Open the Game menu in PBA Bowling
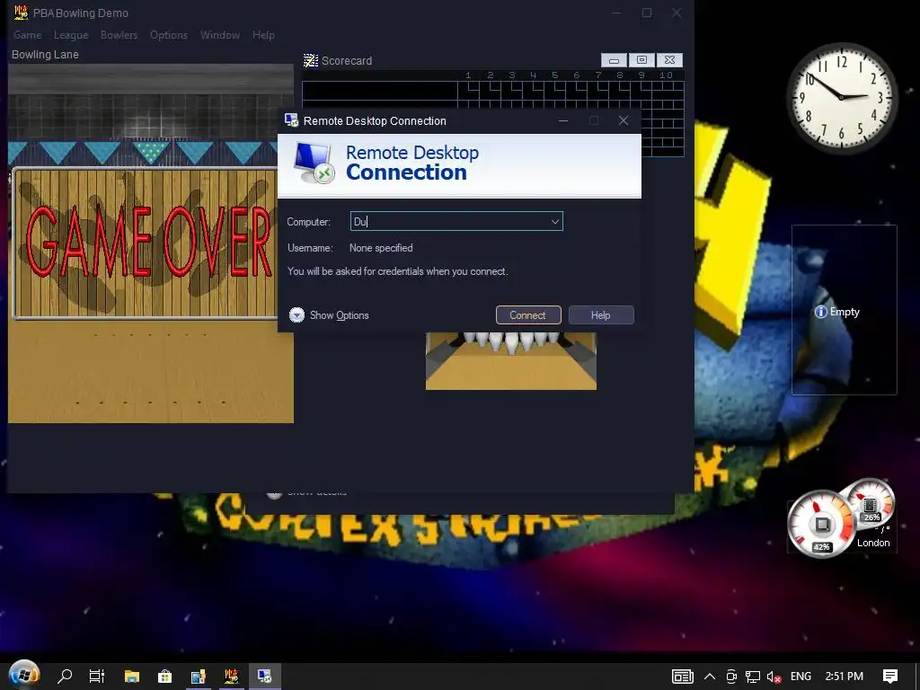This screenshot has width=920, height=690. click(x=28, y=35)
